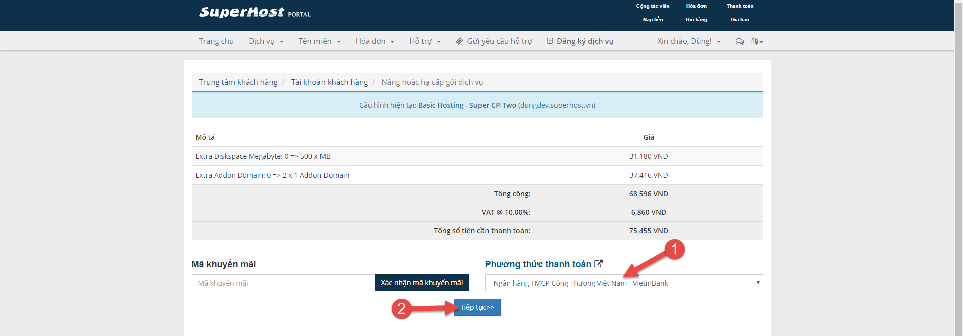The height and width of the screenshot is (336, 963).
Task: Expand the Dịch vụ dropdown menu
Action: tap(266, 41)
